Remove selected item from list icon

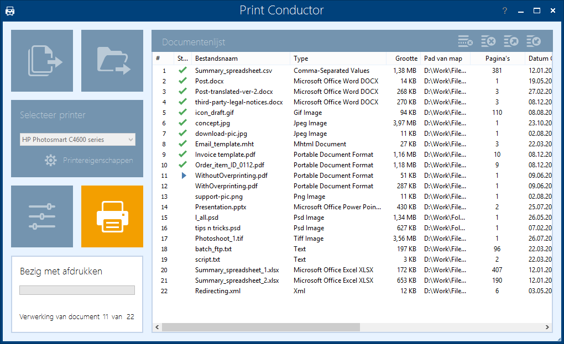(465, 41)
